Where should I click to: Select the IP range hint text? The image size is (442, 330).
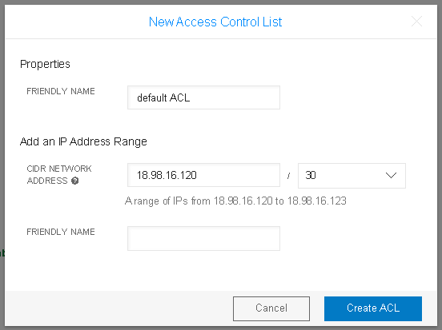(x=235, y=201)
